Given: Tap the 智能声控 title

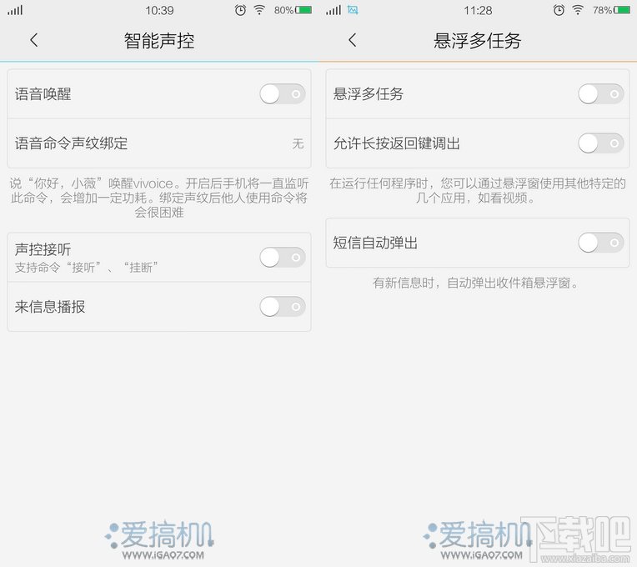Looking at the screenshot, I should coord(159,41).
